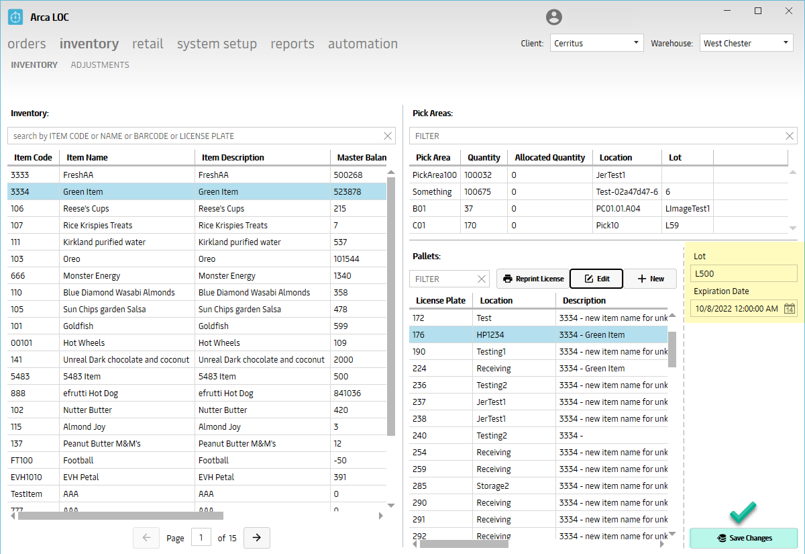Click the Arca LOC app logo icon
The image size is (805, 554).
tap(16, 17)
